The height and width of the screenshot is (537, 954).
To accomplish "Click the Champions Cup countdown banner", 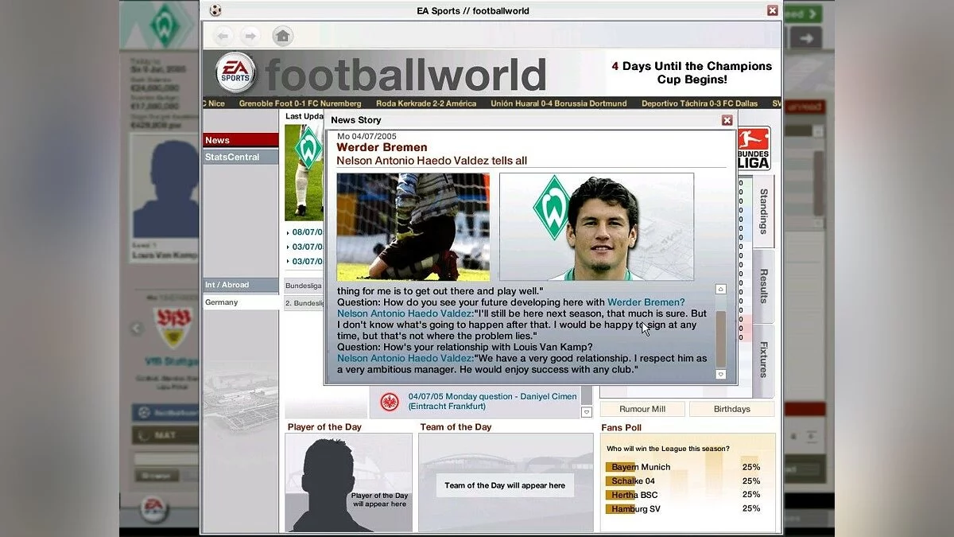I will coord(692,72).
